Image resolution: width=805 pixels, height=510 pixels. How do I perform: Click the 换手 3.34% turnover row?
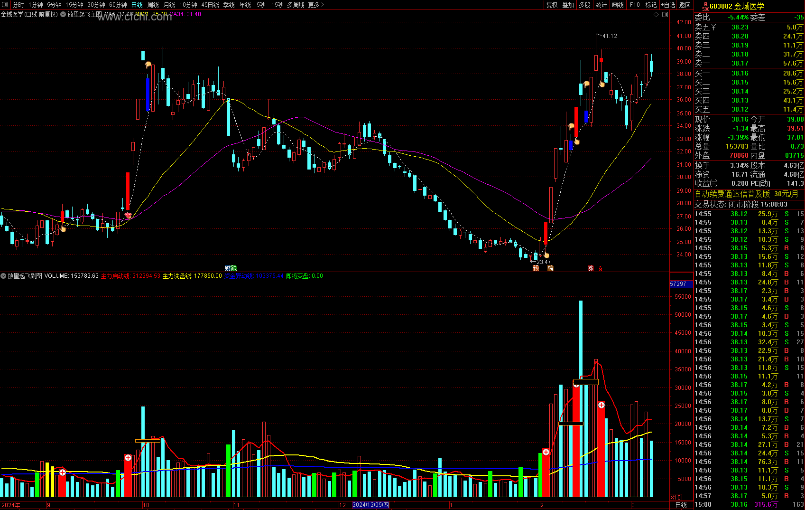[722, 166]
